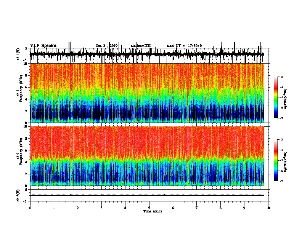Click the time-axis tick label "7"
The image size is (302, 233).
[x=197, y=208]
